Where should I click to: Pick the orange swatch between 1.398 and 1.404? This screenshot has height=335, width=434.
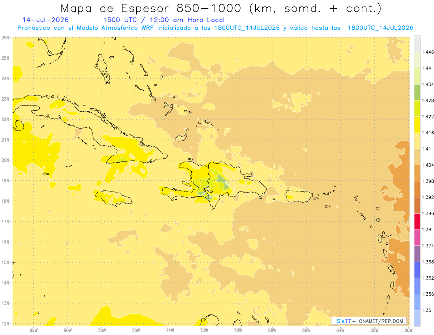point(417,173)
